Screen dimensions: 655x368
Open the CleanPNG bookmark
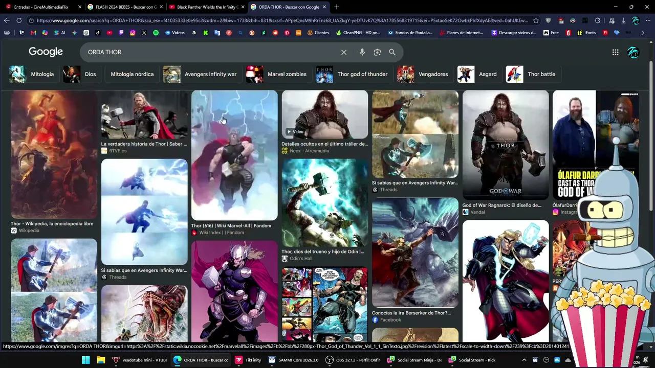pyautogui.click(x=358, y=33)
